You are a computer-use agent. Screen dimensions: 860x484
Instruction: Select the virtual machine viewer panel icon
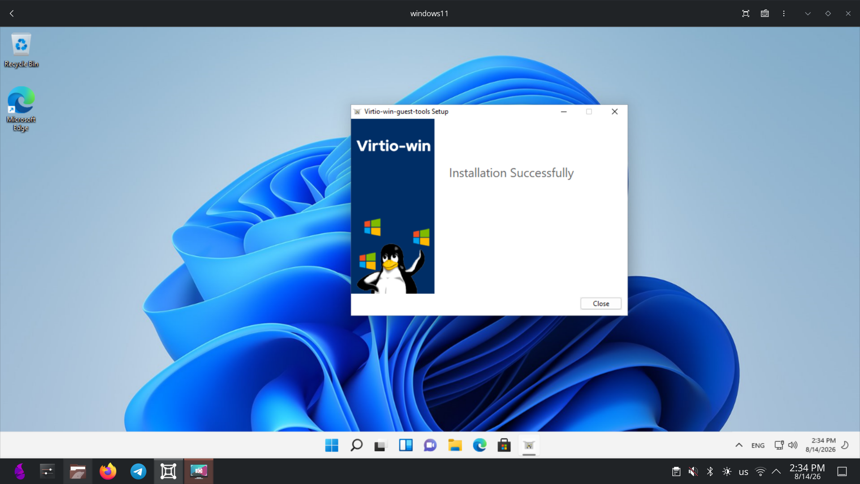168,471
